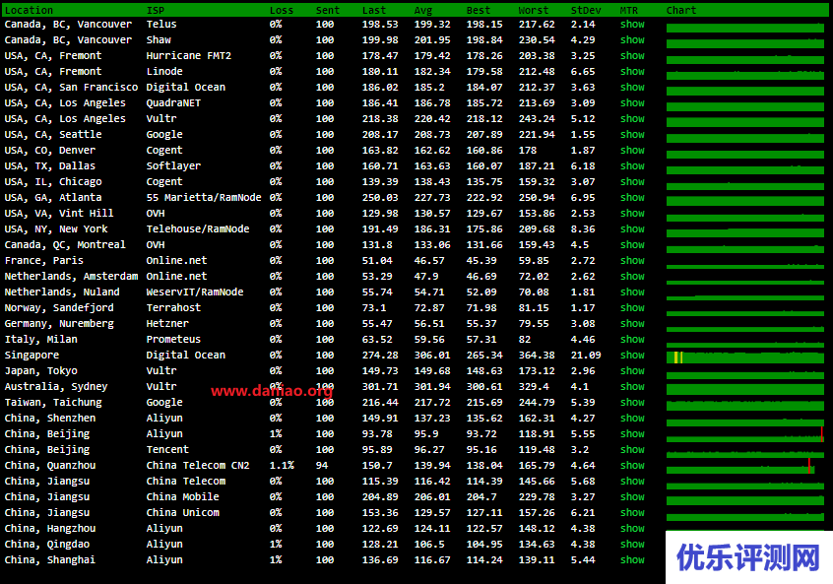
Task: Click the StDev column header
Action: (x=586, y=10)
